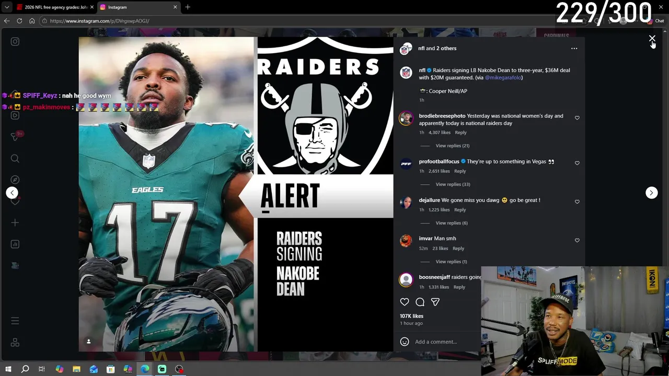Viewport: 669px width, 376px height.
Task: Click the browser refresh button
Action: (19, 21)
